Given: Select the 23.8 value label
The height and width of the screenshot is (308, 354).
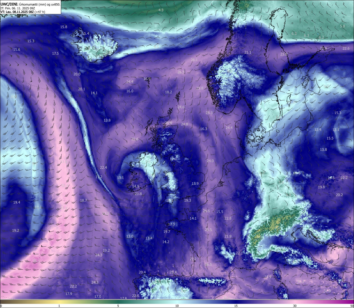Looking at the screenshot, I should click(284, 54).
